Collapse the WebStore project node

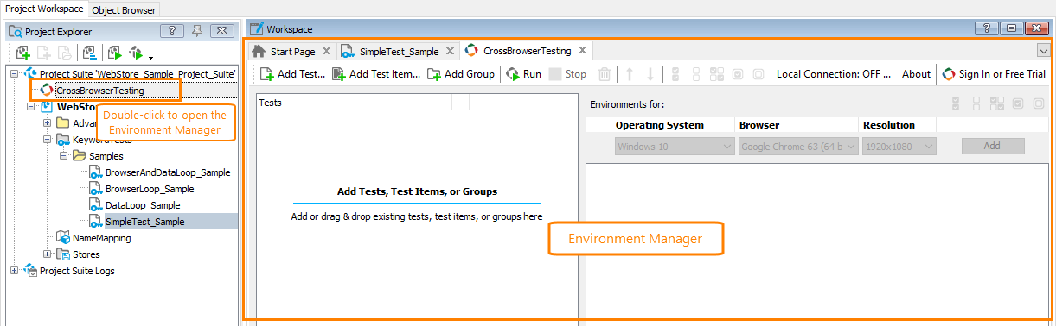pos(31,107)
